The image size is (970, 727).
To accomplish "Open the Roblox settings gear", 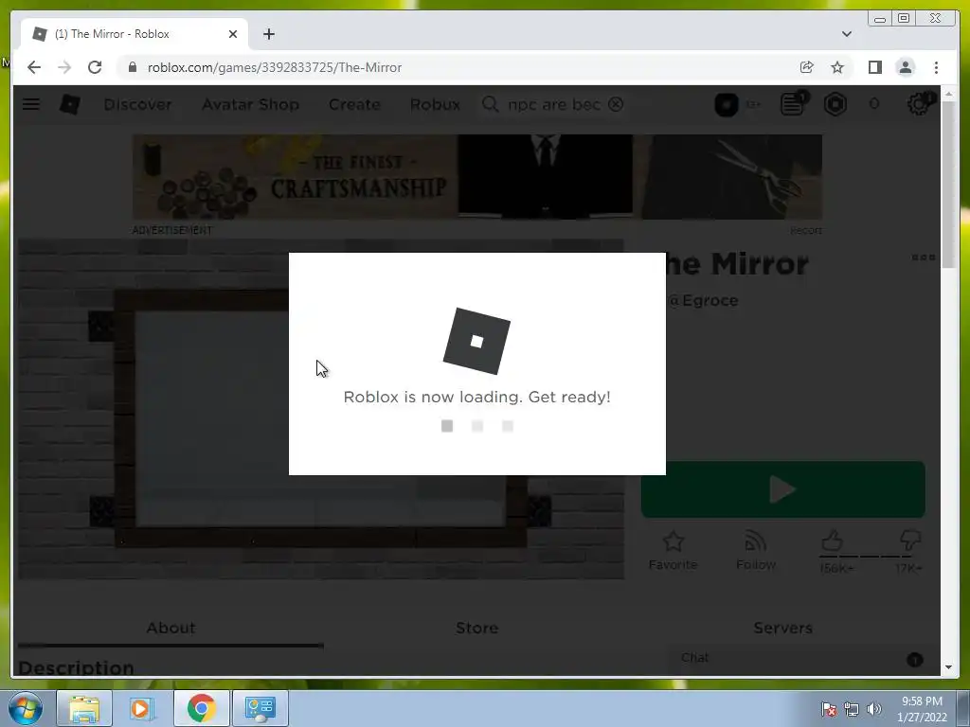I will coord(919,104).
